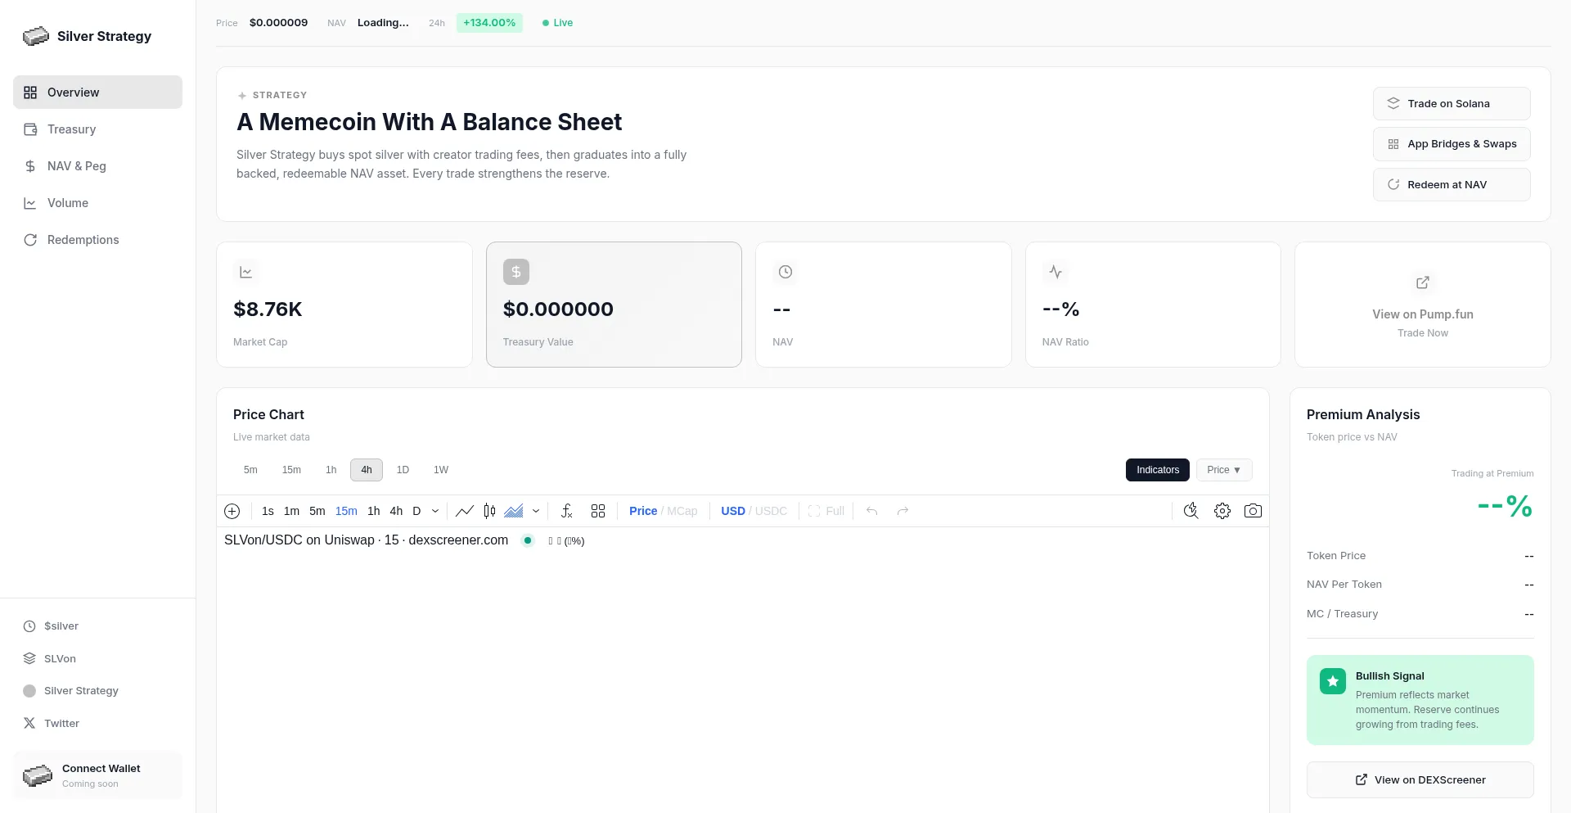Viewport: 1571px width, 813px height.
Task: Select the candlestick chart style icon
Action: point(489,511)
